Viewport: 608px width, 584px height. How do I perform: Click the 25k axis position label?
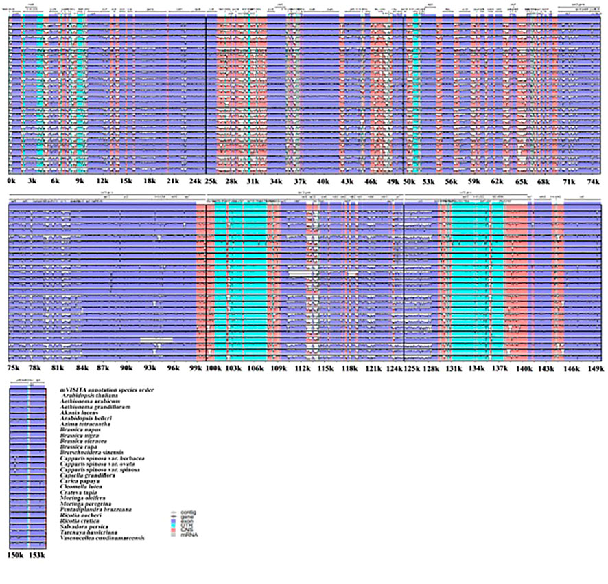click(x=211, y=181)
